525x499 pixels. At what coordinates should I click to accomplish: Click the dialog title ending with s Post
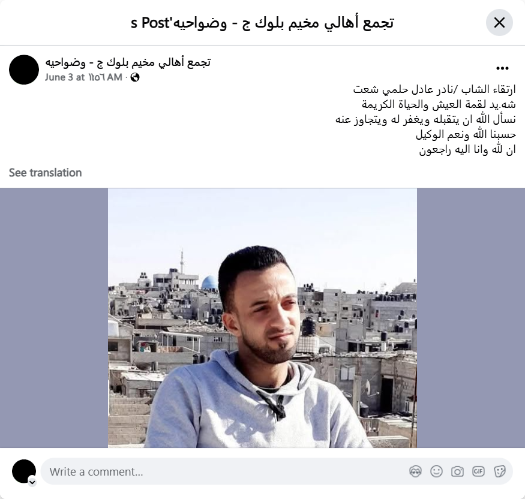262,23
